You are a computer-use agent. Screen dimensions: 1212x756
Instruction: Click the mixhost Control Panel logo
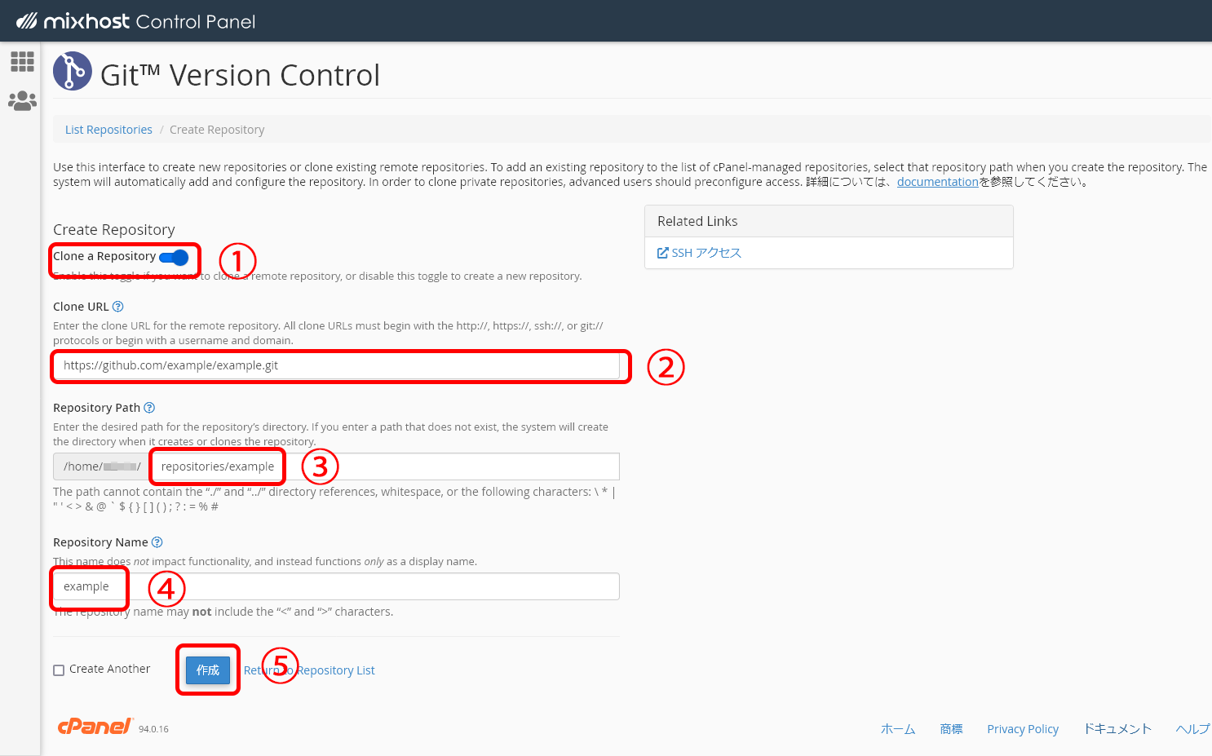pos(136,21)
